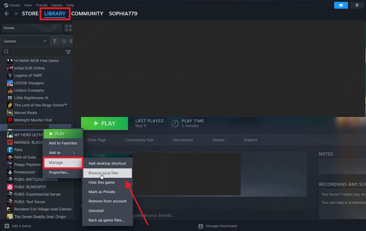Expand the Add to submenu arrow
Image resolution: width=366 pixels, height=231 pixels.
click(74, 153)
